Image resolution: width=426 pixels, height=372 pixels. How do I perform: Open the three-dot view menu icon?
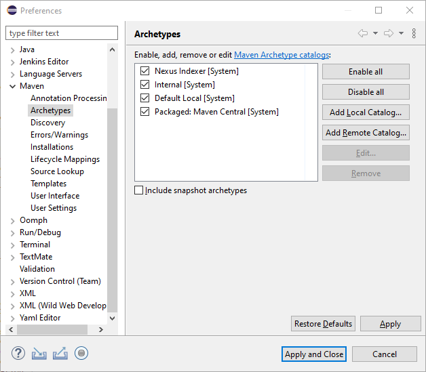(414, 33)
